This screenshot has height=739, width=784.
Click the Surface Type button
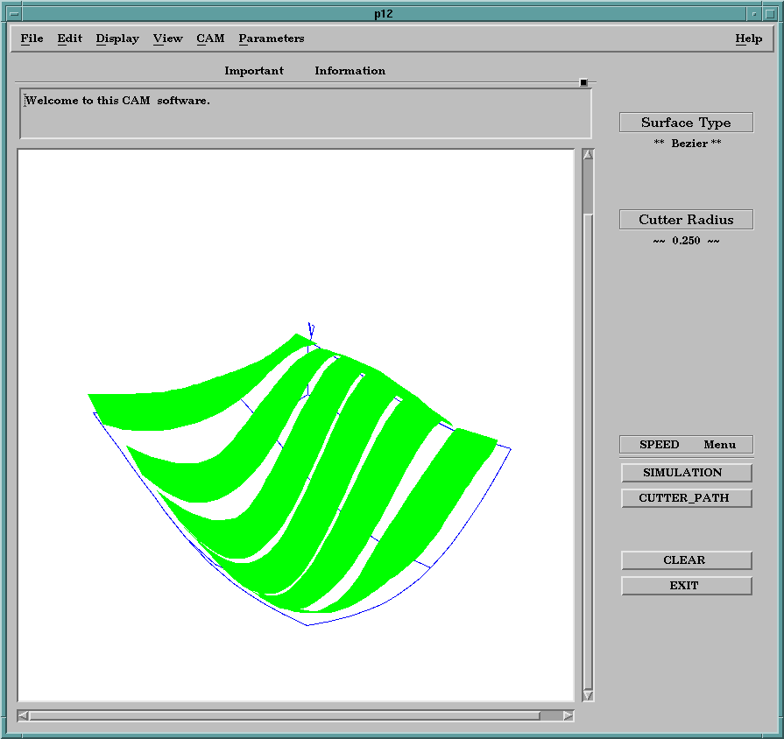(x=686, y=123)
